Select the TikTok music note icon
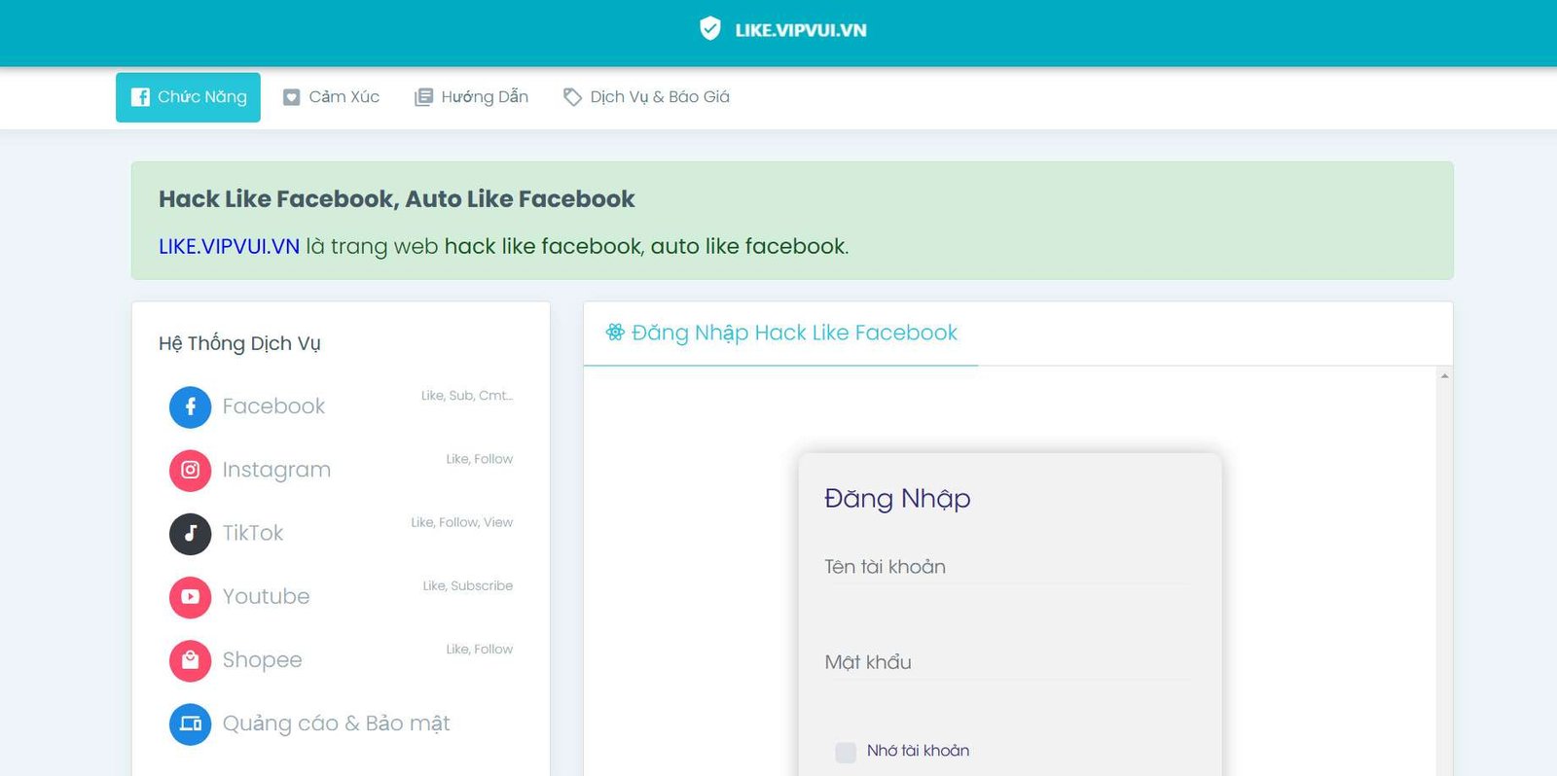1557x776 pixels. tap(190, 533)
